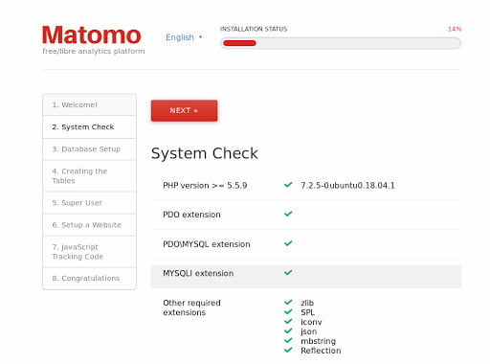Viewport: 490px width, 364px height.
Task: Click the PDO extension label
Action: tap(191, 215)
